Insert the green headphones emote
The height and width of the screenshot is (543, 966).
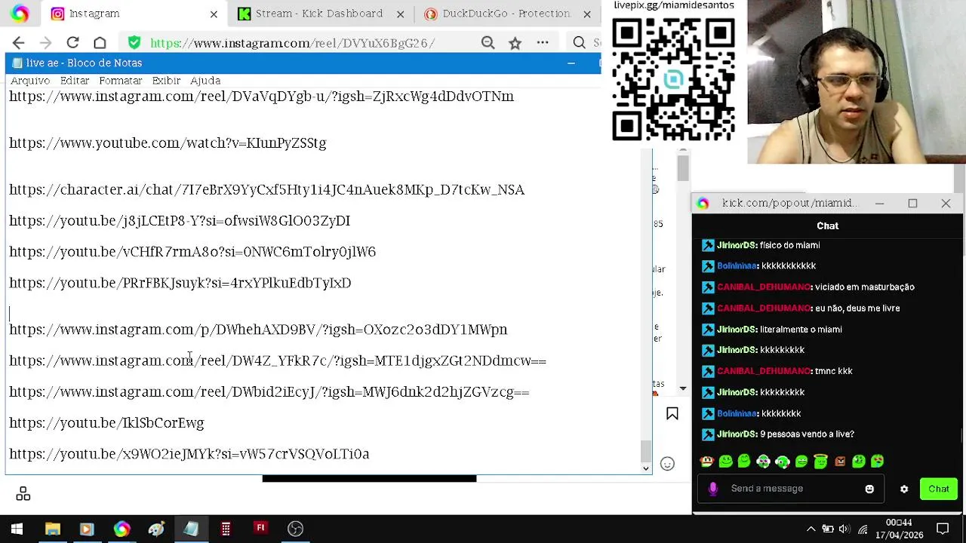click(x=782, y=462)
